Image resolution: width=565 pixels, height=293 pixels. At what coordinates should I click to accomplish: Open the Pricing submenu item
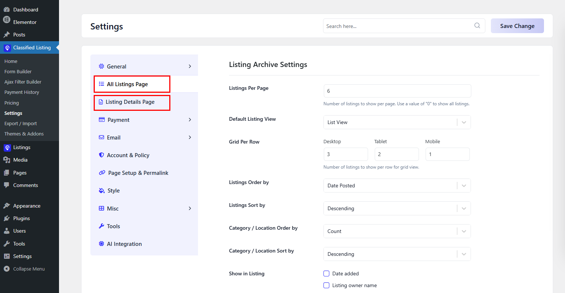11,103
